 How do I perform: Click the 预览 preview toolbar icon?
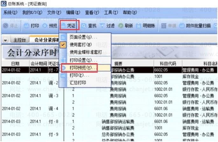45,25
